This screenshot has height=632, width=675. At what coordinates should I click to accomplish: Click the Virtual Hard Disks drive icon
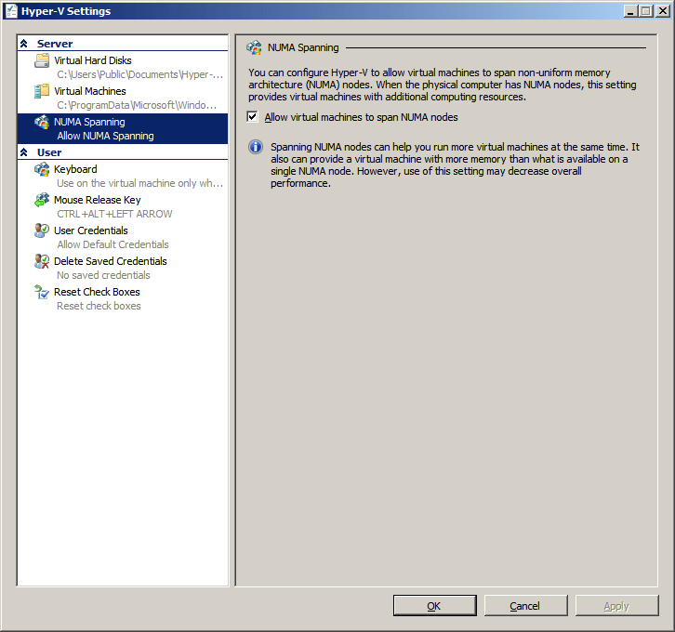pos(42,60)
